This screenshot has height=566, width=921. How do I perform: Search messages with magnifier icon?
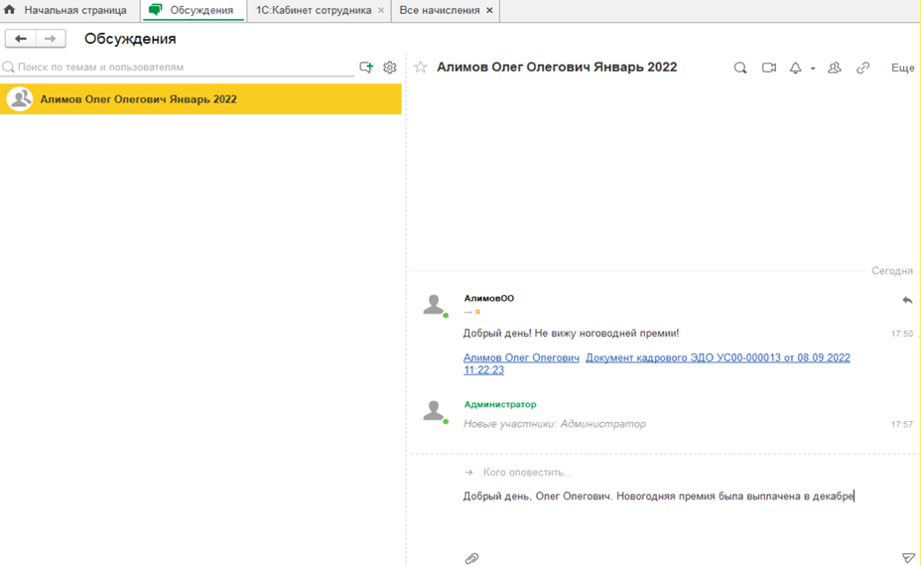[740, 69]
